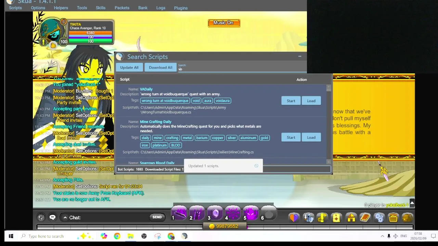Image resolution: width=438 pixels, height=246 pixels.
Task: Open the world map card icon
Action: [x=336, y=218]
